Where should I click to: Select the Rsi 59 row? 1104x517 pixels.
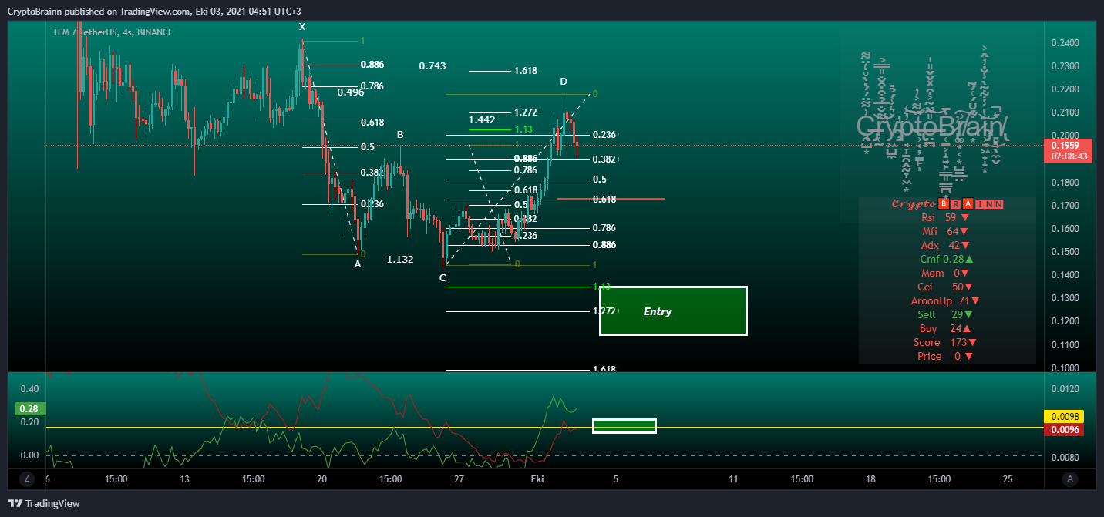(947, 217)
